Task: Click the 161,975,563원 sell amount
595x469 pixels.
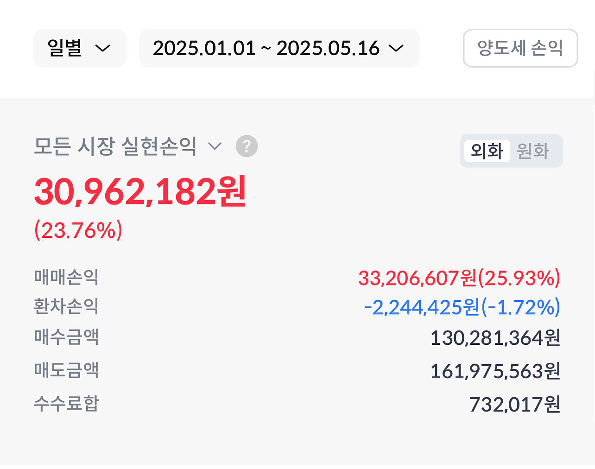Action: coord(495,371)
